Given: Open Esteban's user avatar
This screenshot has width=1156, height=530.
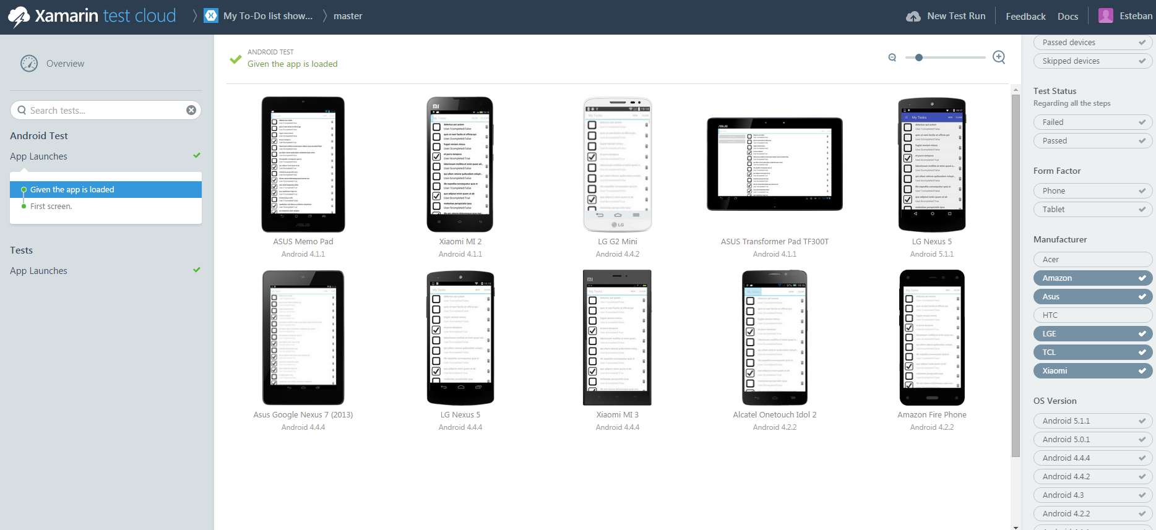Looking at the screenshot, I should [x=1106, y=16].
